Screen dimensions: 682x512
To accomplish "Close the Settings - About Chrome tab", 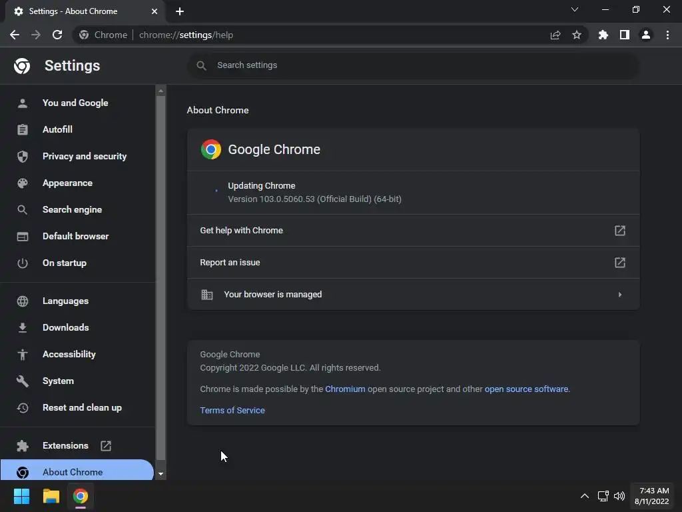I will tap(155, 11).
